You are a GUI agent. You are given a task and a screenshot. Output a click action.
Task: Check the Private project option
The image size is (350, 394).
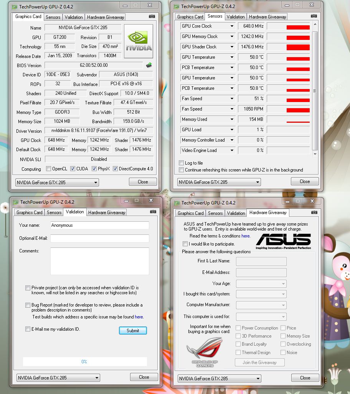[x=28, y=288]
